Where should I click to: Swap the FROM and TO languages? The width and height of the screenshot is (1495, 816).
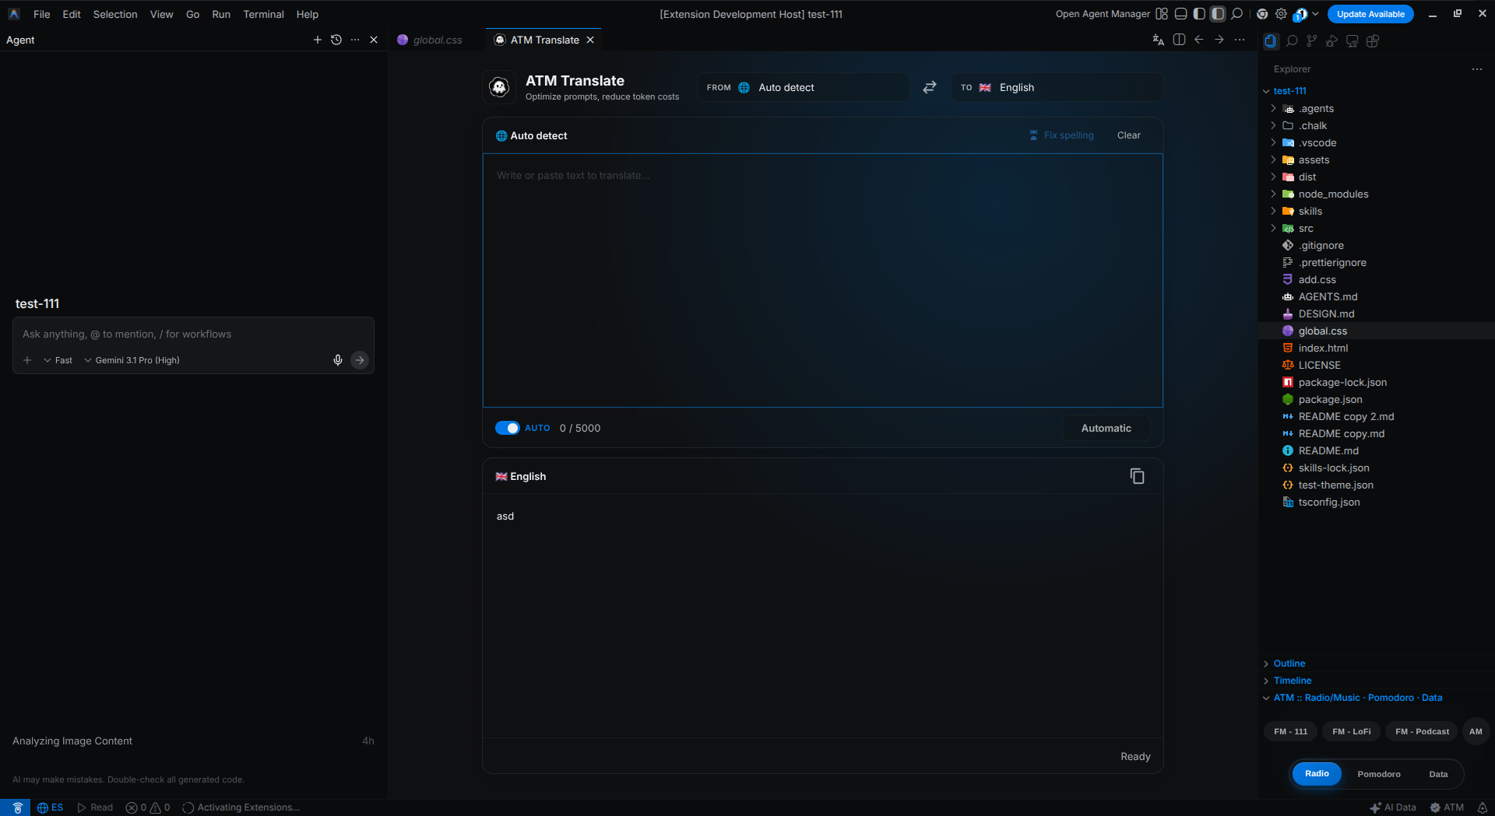coord(930,87)
